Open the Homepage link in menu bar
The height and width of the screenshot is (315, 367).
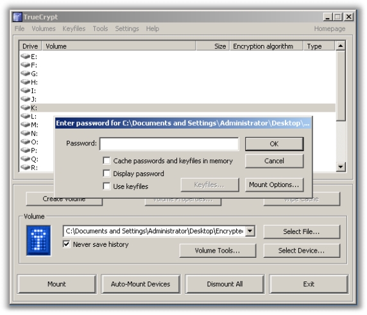[330, 29]
